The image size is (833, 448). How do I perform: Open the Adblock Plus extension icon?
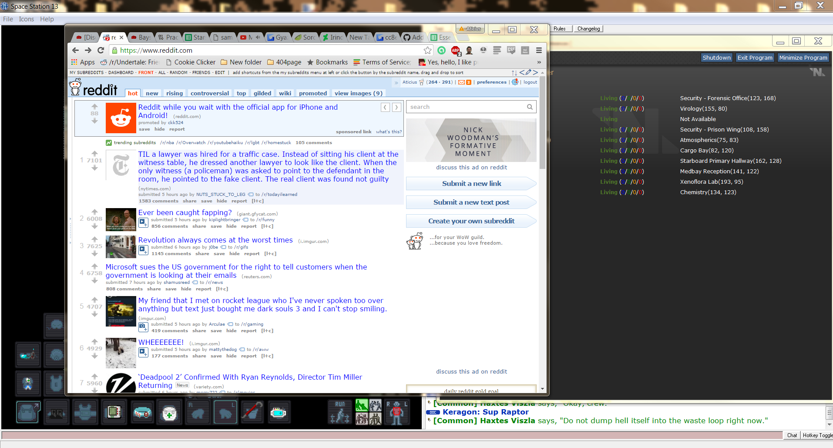pos(455,51)
